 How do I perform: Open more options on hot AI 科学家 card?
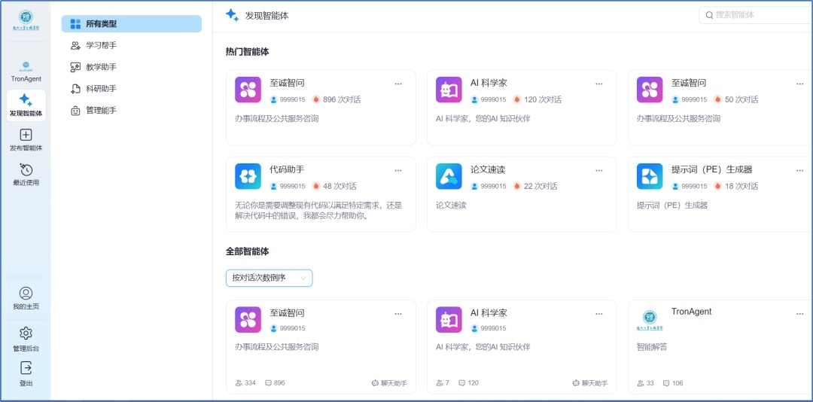(598, 84)
